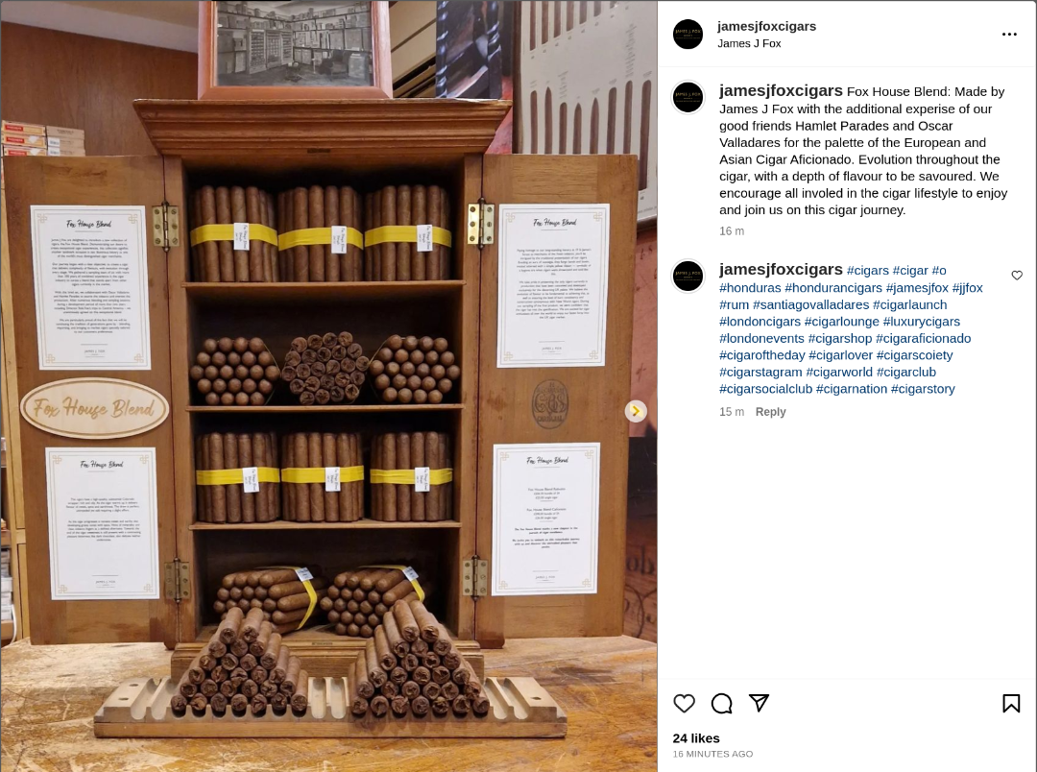
Task: Click the Reply link under the comment
Action: [770, 412]
